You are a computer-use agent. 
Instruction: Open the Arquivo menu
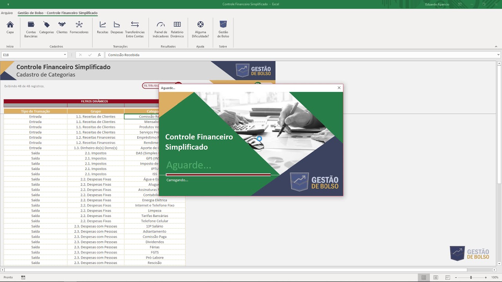click(x=7, y=13)
